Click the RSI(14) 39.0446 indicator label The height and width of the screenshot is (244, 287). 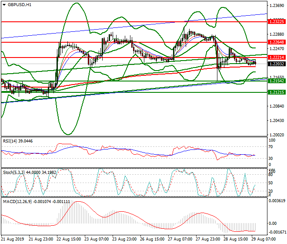tap(18, 141)
